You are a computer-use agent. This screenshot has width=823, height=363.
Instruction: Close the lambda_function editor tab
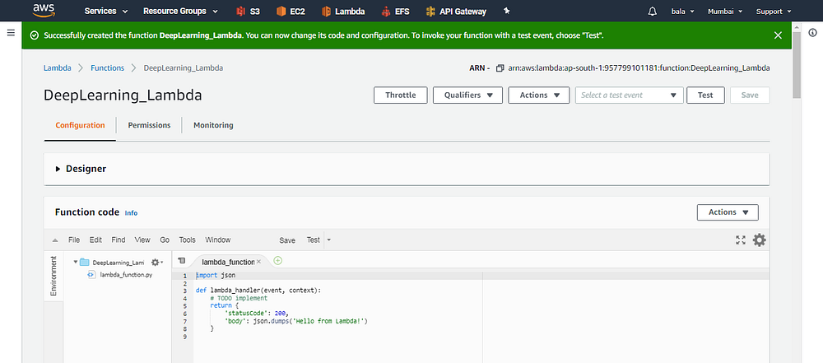[x=258, y=262]
